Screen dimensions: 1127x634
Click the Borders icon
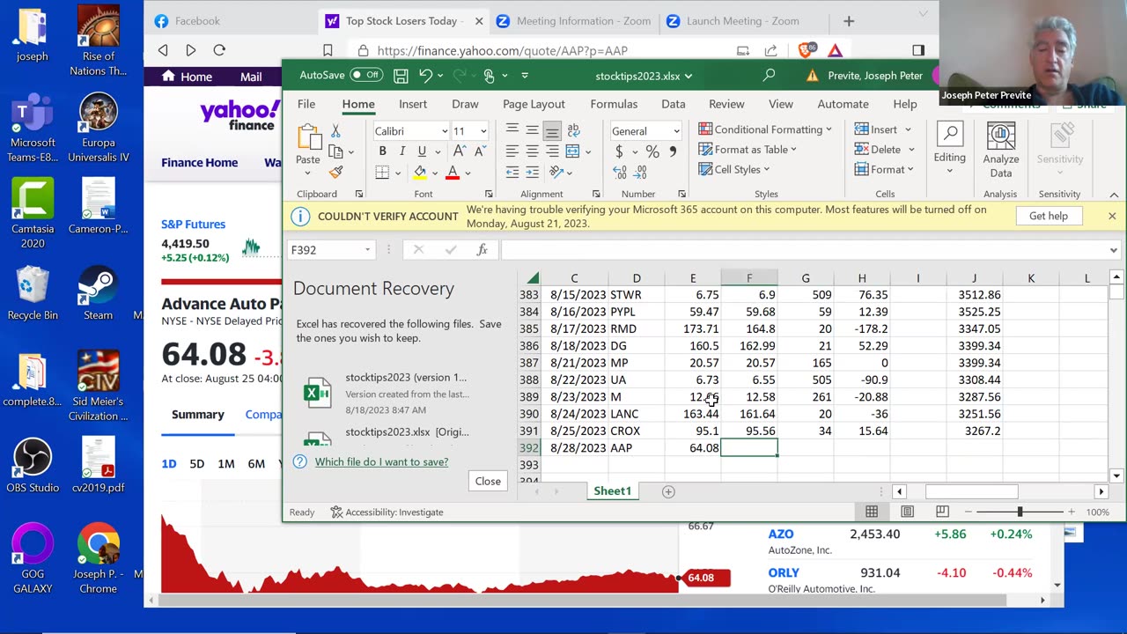click(382, 173)
